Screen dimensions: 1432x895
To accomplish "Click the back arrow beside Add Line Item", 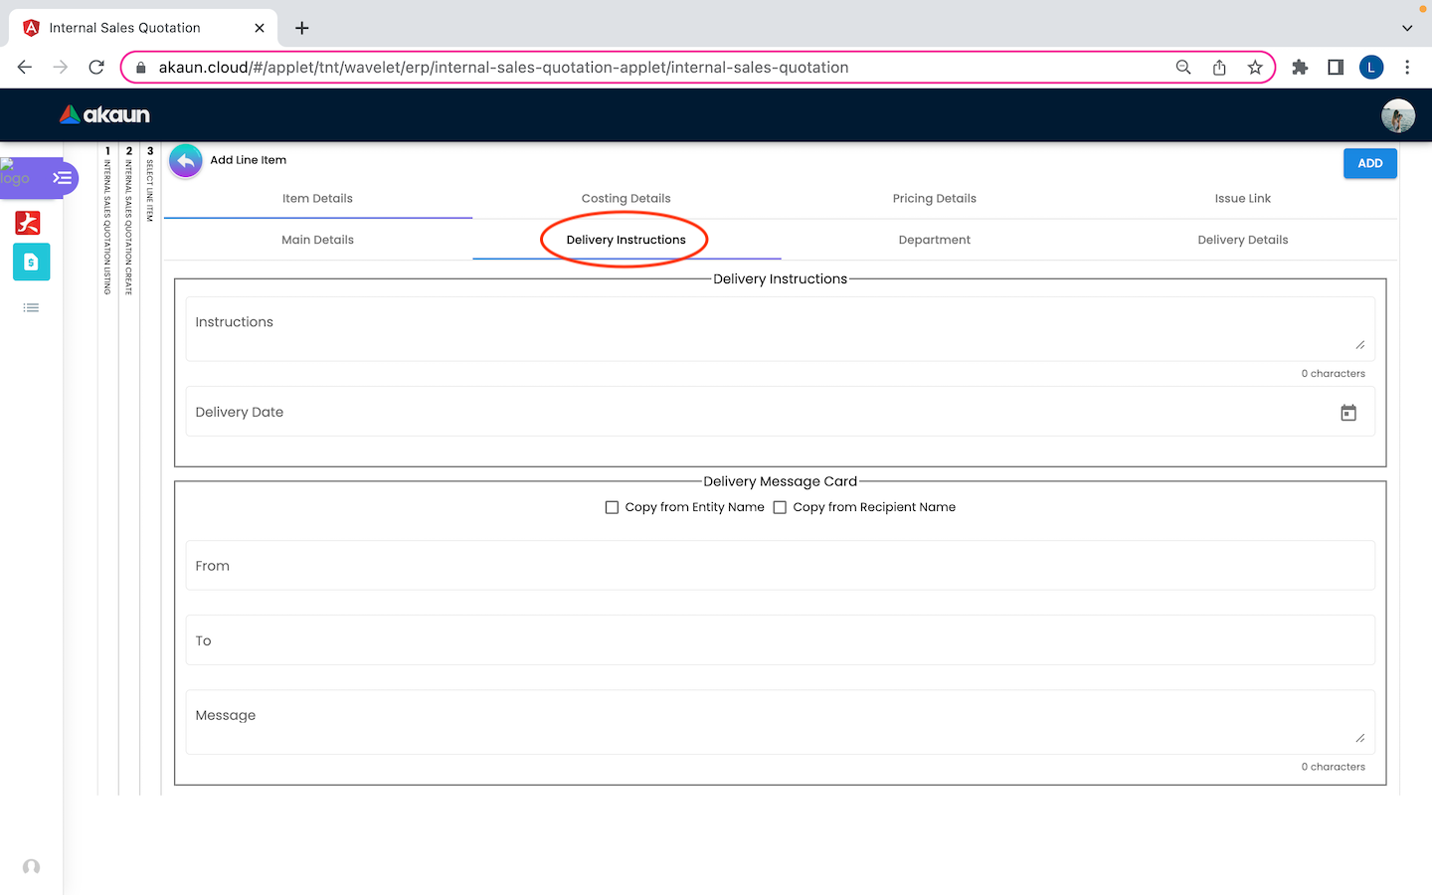I will [x=186, y=161].
